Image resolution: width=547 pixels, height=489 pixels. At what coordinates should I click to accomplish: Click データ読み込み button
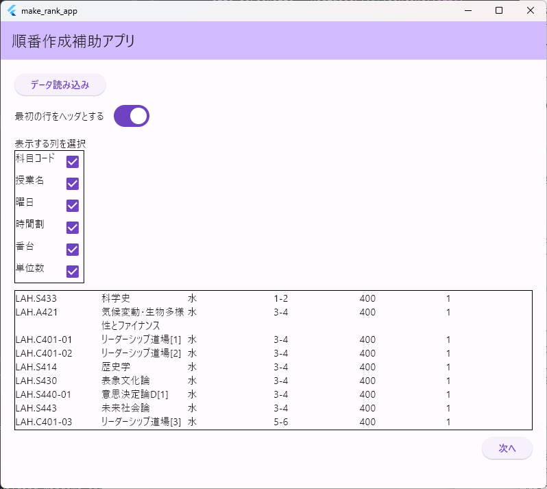coord(60,84)
